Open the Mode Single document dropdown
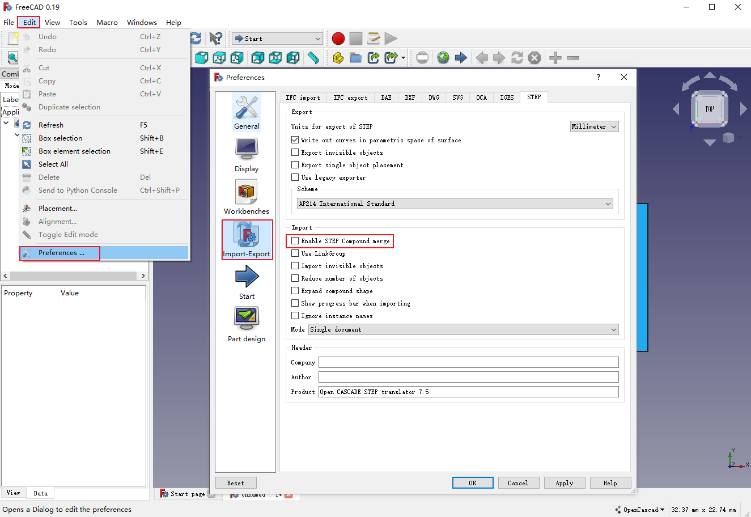This screenshot has width=751, height=517. pos(463,329)
